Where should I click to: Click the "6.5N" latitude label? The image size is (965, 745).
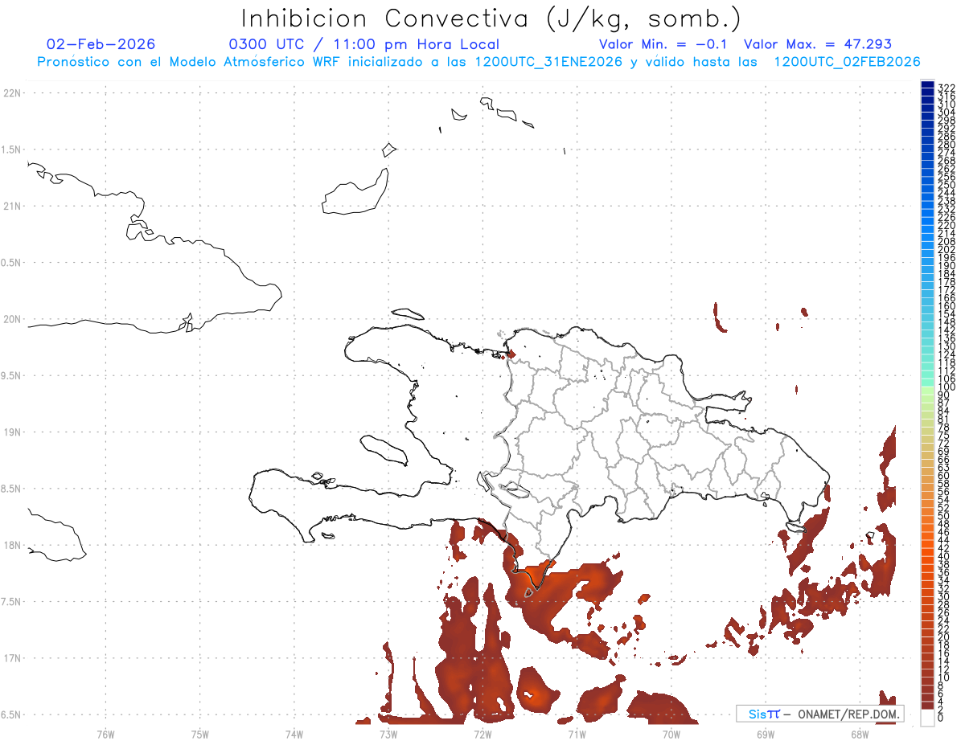11,714
